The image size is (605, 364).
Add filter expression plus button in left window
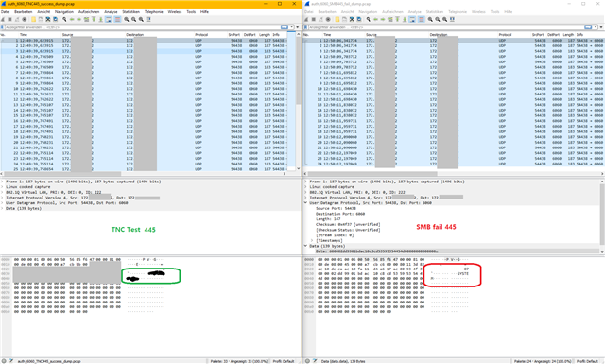point(298,27)
